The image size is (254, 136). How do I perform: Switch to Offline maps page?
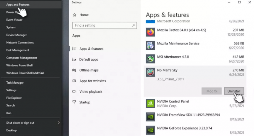point(89,70)
